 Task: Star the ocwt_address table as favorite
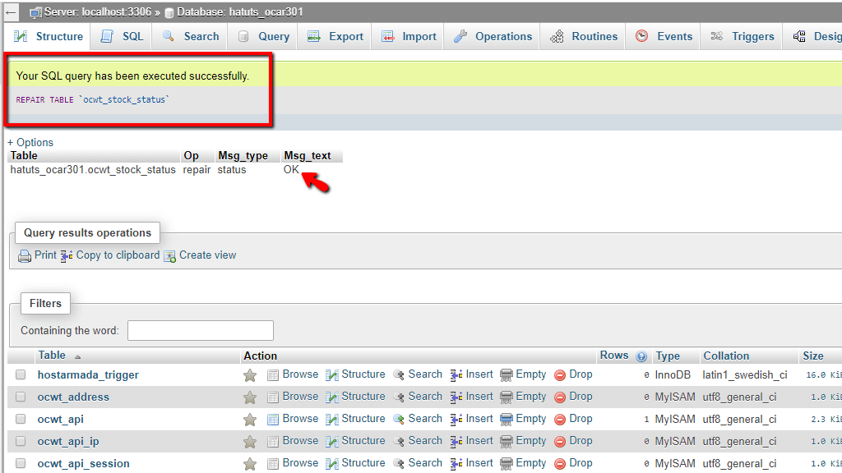coord(250,397)
